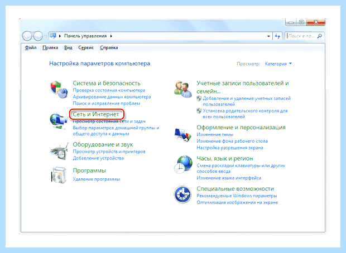346x253 pixels.
Task: Click Просмотр устройств и принтеров link
Action: click(x=109, y=152)
